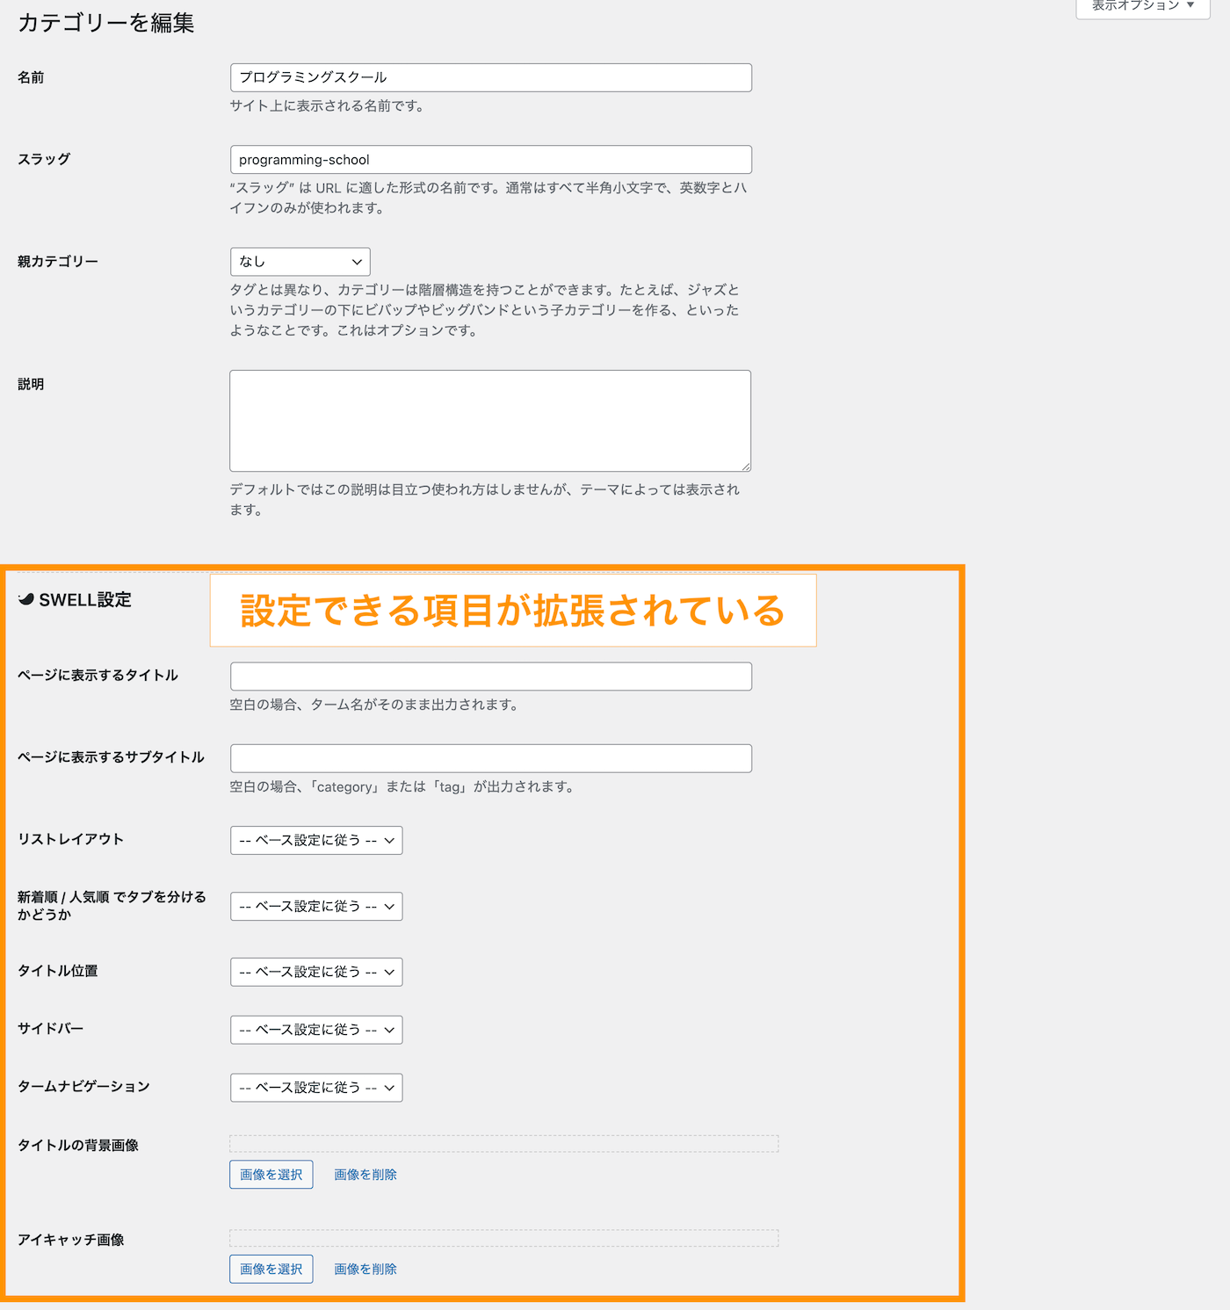The height and width of the screenshot is (1310, 1230).
Task: Open the 新着順 / 人気順 tab split dropdown
Action: tap(316, 906)
